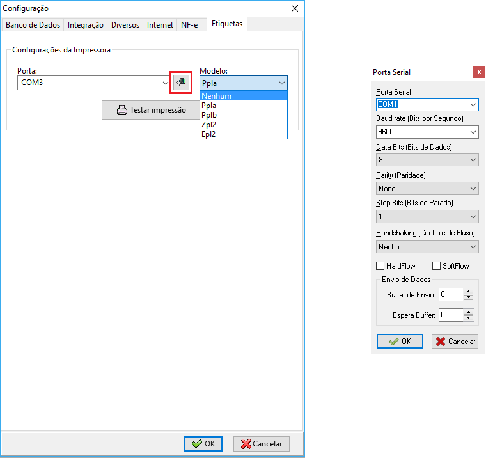The width and height of the screenshot is (486, 458).
Task: Select Nenhum in the Modelo list
Action: [216, 96]
